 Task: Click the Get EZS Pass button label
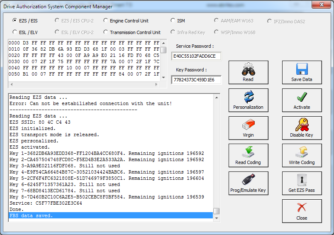302,190
